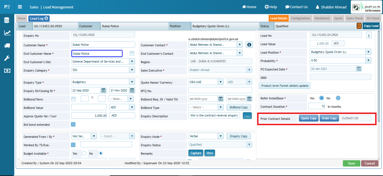
Task: Toggle the Worked By TS/Exe. checkbox
Action: coord(73,145)
